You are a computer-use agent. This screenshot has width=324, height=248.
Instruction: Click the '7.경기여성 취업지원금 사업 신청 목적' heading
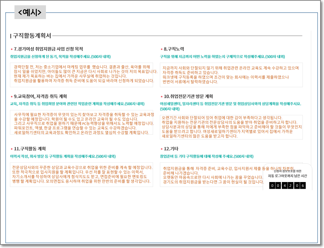[48, 49]
